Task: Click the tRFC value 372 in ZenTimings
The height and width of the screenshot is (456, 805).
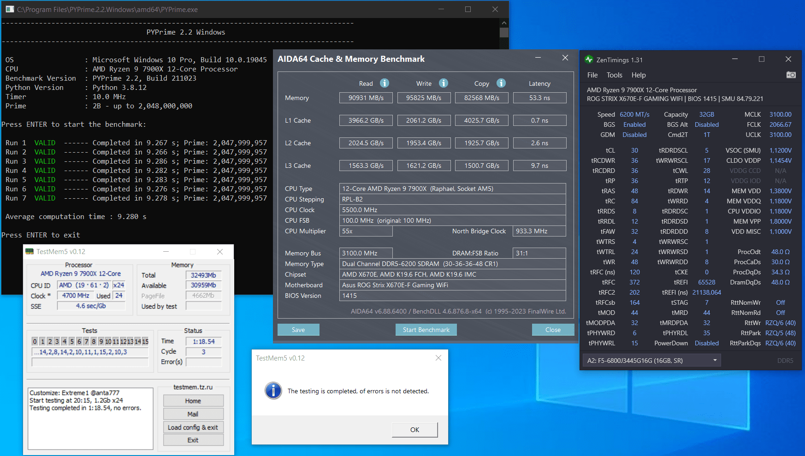Action: 634,282
